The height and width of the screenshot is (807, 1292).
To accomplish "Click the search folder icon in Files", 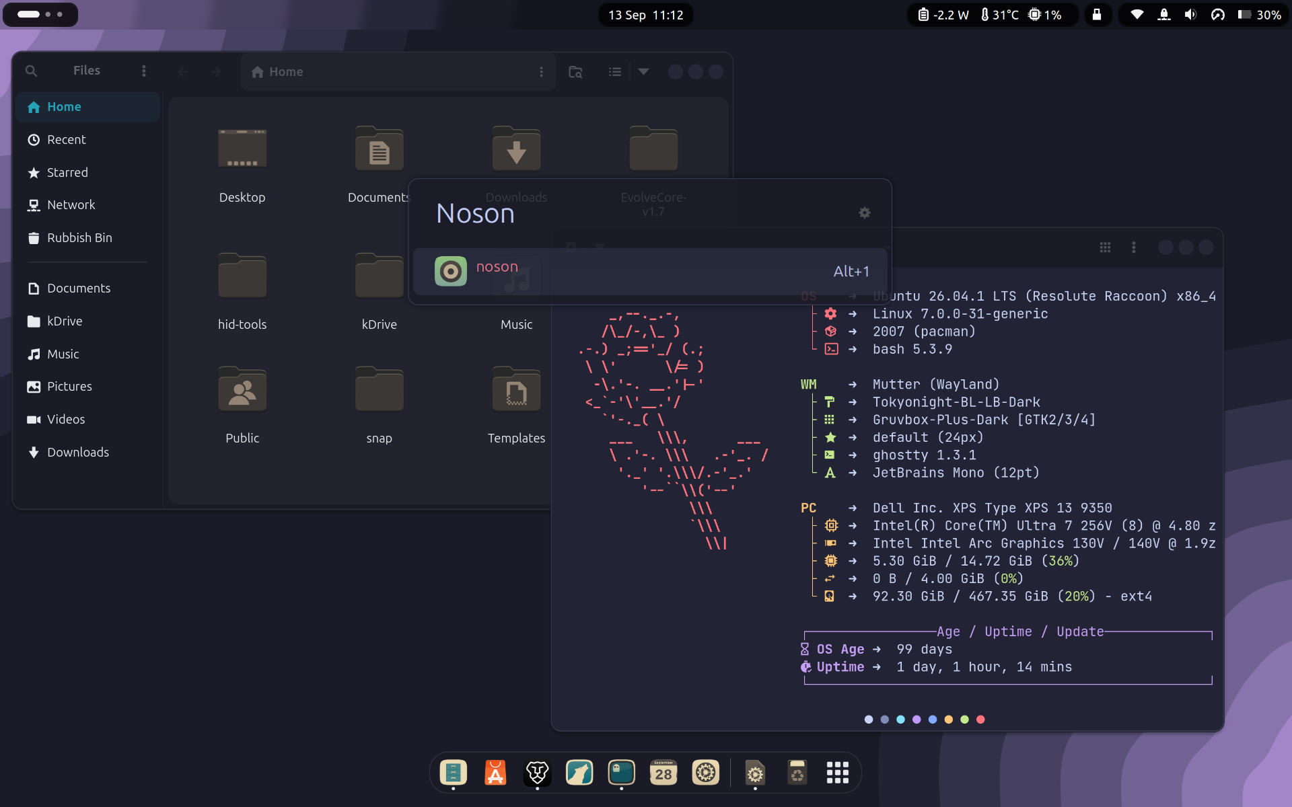I will point(575,71).
